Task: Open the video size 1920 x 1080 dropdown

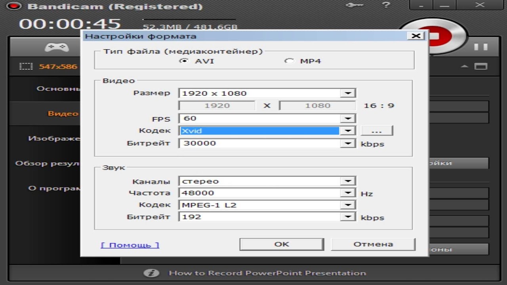Action: [x=267, y=93]
